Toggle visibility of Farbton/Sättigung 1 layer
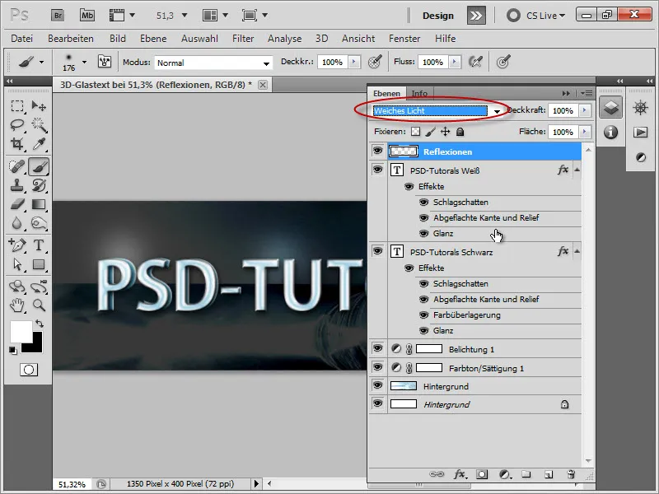Screen dimensions: 659x494 [x=378, y=367]
